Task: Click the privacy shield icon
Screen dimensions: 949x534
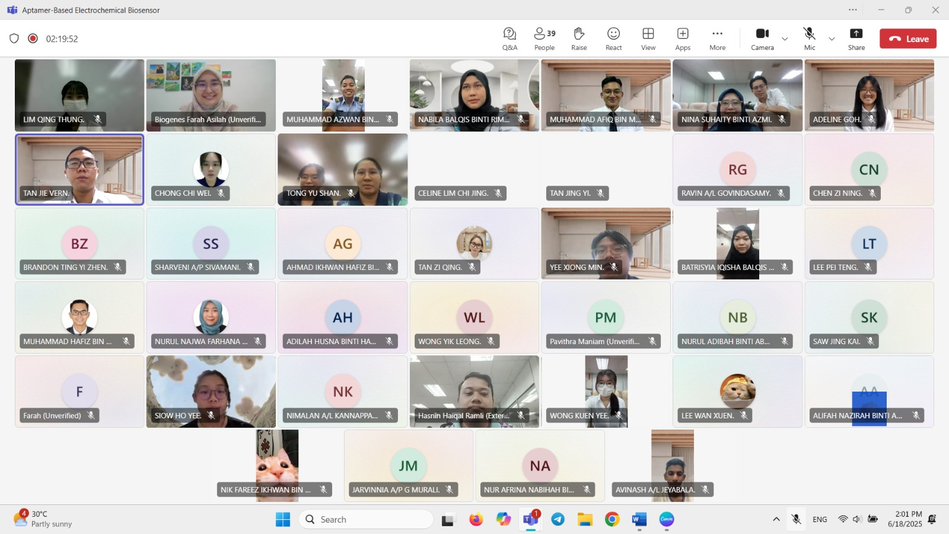Action: [x=14, y=39]
